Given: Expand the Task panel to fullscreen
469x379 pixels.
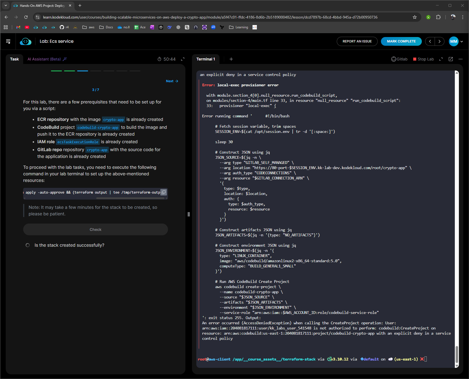Looking at the screenshot, I should 183,59.
